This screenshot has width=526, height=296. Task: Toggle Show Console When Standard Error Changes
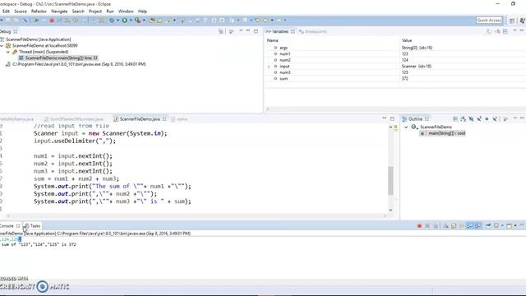pos(478,226)
